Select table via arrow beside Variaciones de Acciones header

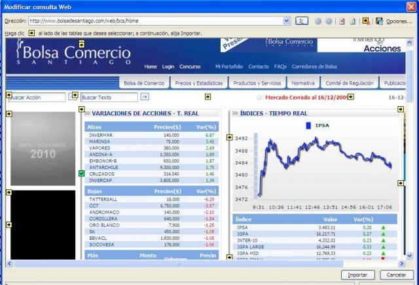(x=81, y=109)
